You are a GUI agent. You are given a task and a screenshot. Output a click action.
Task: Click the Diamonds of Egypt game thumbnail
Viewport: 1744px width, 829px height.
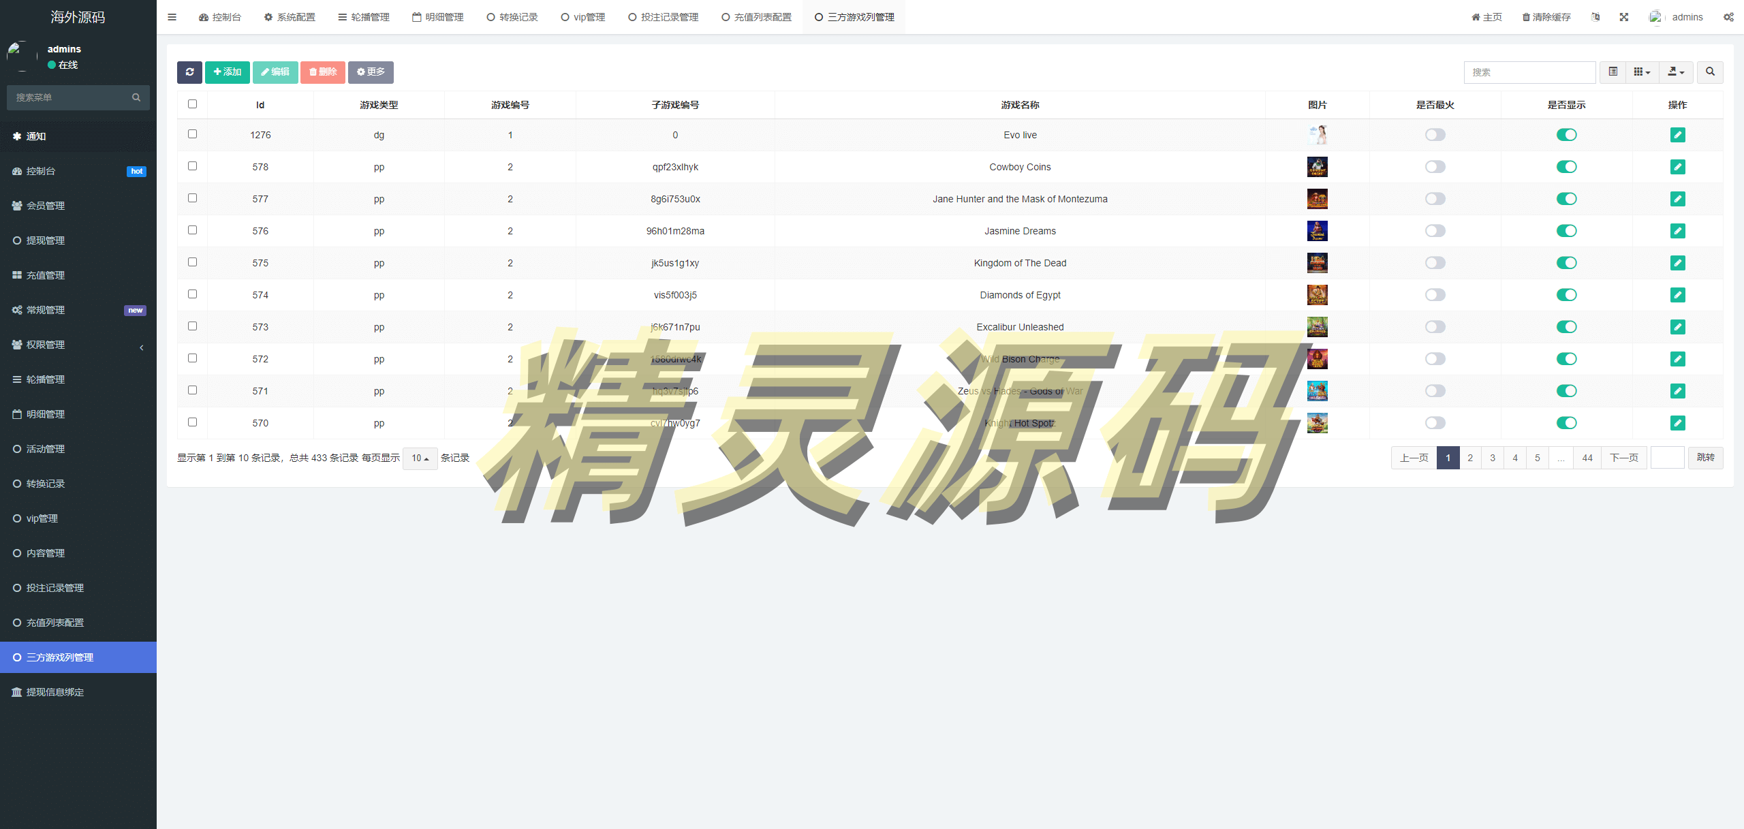coord(1317,295)
